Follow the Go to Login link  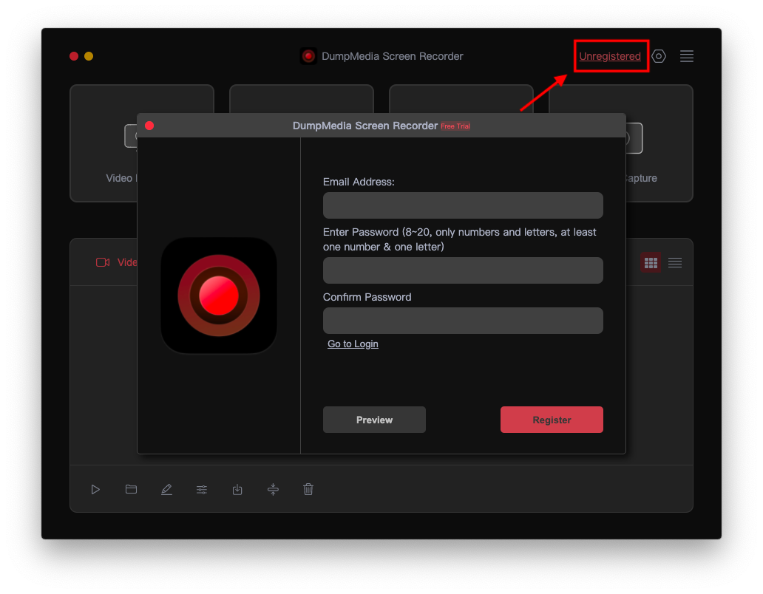353,344
